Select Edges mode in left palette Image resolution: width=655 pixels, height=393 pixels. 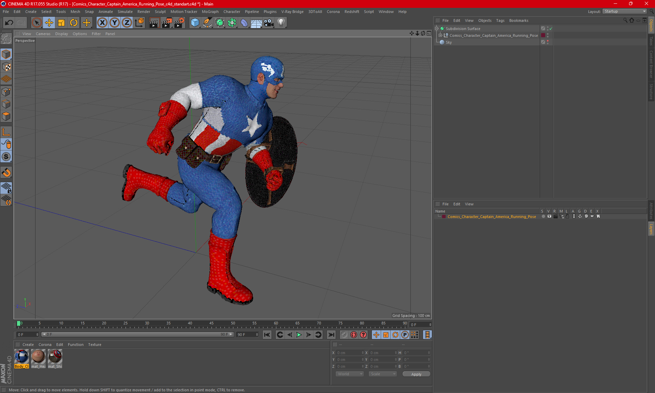pos(6,104)
